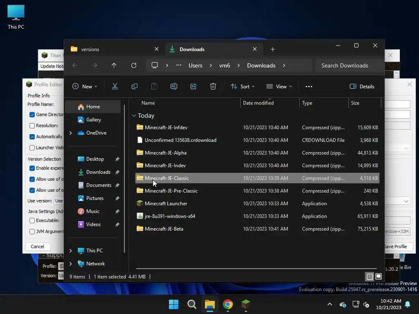Image resolution: width=419 pixels, height=314 pixels.
Task: Click the Paste clipboard icon in toolbar
Action: 154,86
